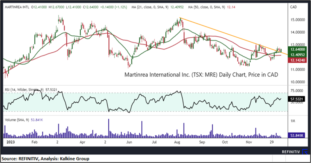Click the 14.00000 price axis label

[x=298, y=32]
